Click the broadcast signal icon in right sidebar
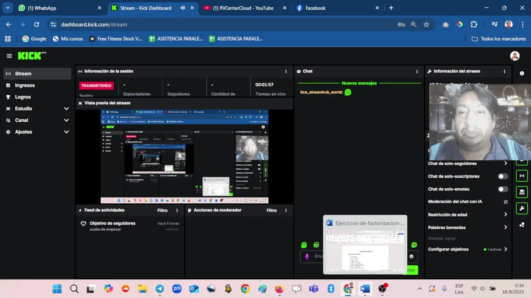 522,176
